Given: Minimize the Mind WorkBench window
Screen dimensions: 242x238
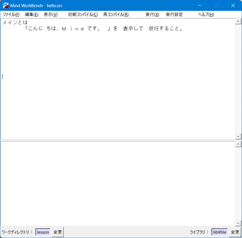Looking at the screenshot, I should 200,6.
